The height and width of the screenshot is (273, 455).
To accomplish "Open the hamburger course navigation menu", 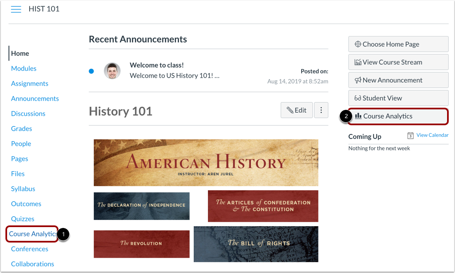I will [x=16, y=9].
